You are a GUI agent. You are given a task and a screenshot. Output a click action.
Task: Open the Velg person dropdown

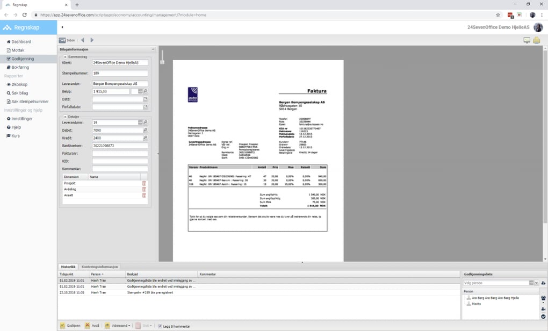point(536,283)
